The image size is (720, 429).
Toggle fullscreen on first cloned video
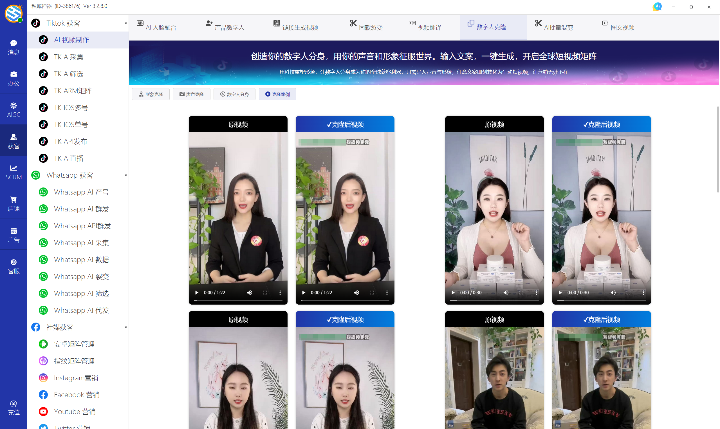[372, 292]
